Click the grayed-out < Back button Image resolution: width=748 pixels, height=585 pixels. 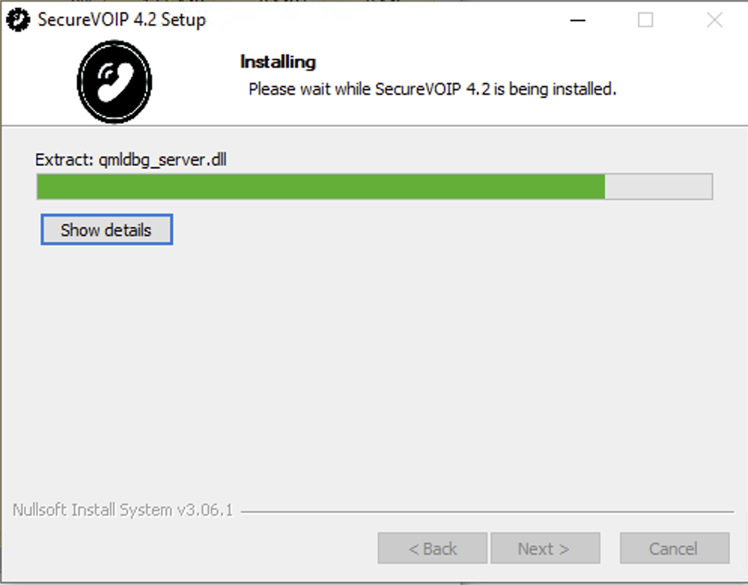pyautogui.click(x=433, y=548)
